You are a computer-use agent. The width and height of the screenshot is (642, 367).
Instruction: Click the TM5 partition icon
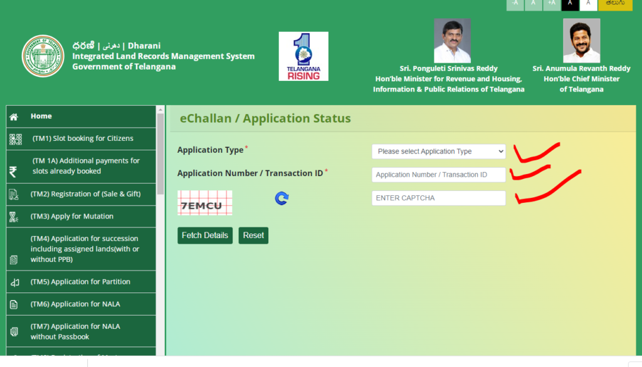[x=15, y=282]
